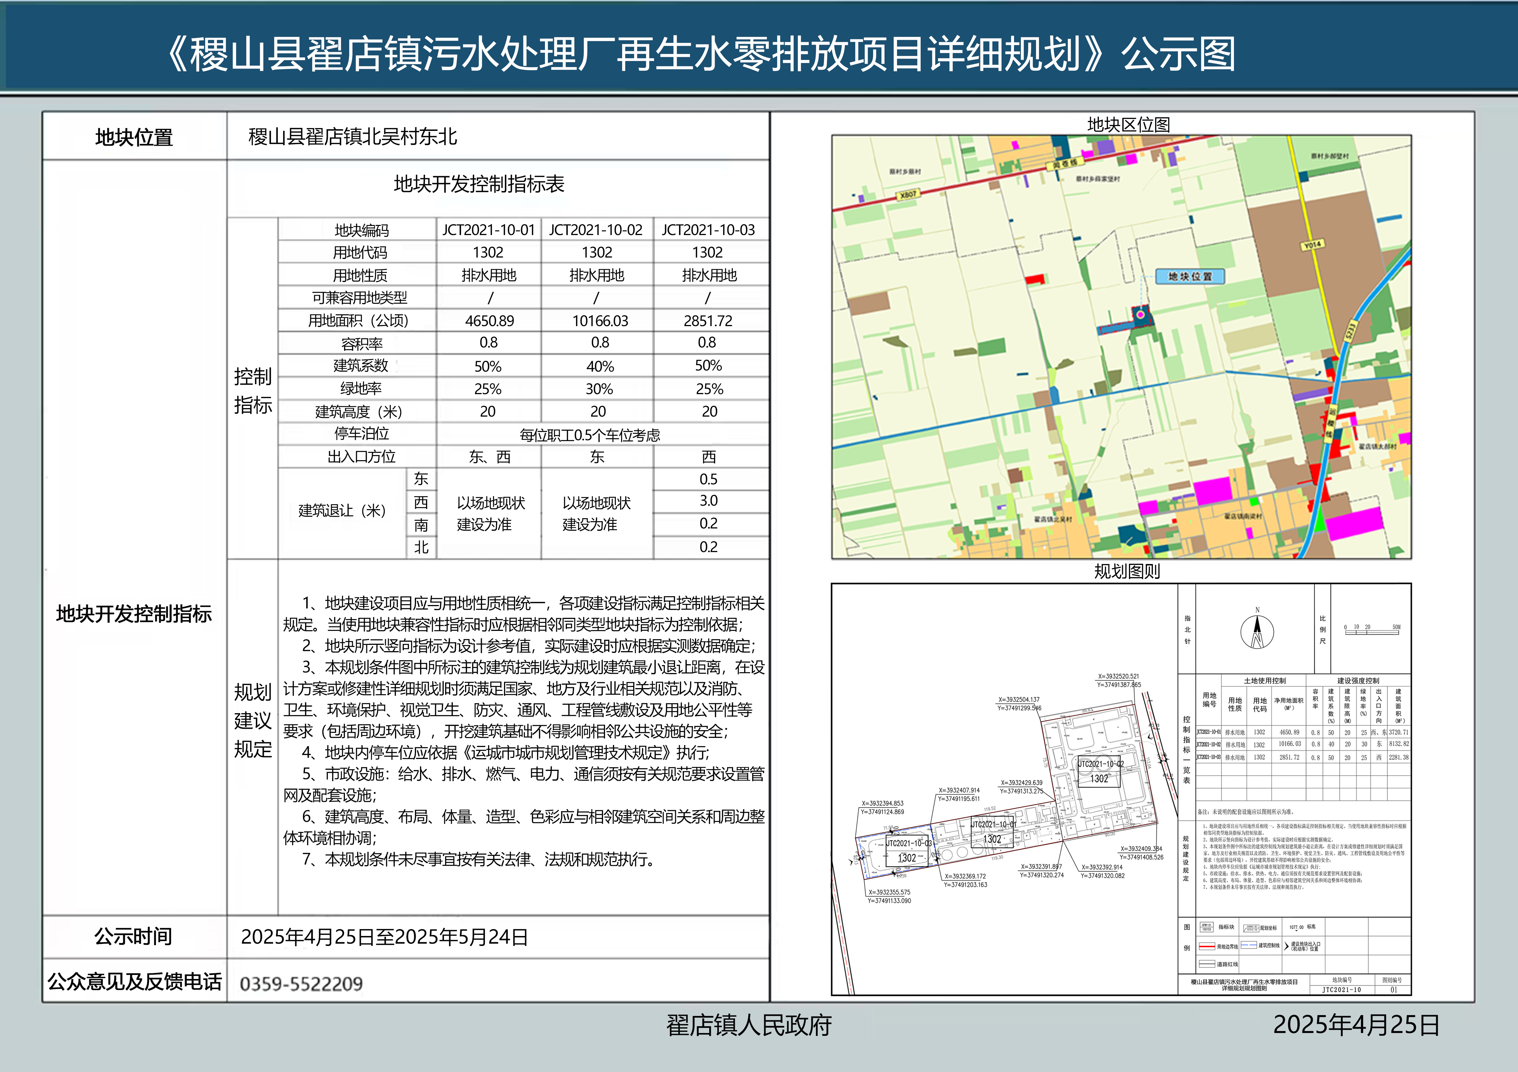The height and width of the screenshot is (1072, 1518).
Task: Select the 地块位置 row header
Action: point(134,137)
